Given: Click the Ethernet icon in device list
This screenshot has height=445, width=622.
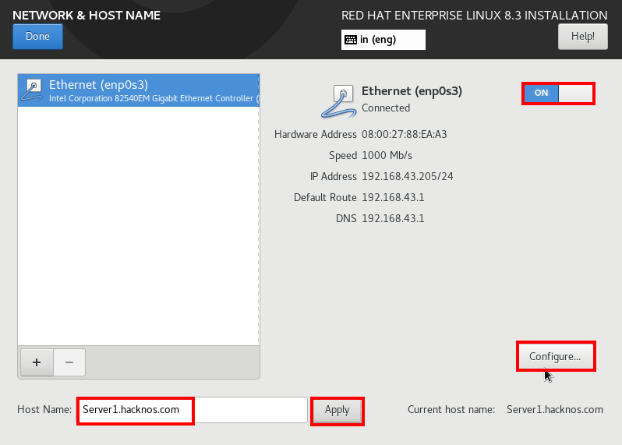Looking at the screenshot, I should point(34,90).
